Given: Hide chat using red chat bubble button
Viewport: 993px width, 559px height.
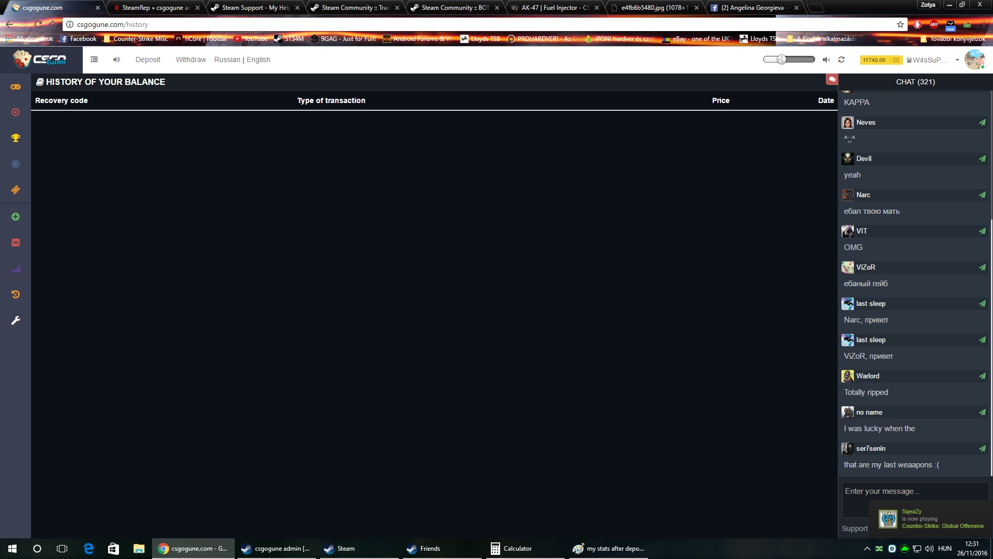Looking at the screenshot, I should coord(832,79).
